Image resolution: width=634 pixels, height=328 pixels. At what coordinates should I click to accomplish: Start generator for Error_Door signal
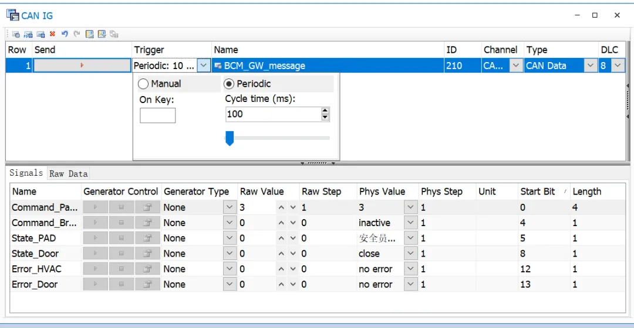(x=96, y=284)
